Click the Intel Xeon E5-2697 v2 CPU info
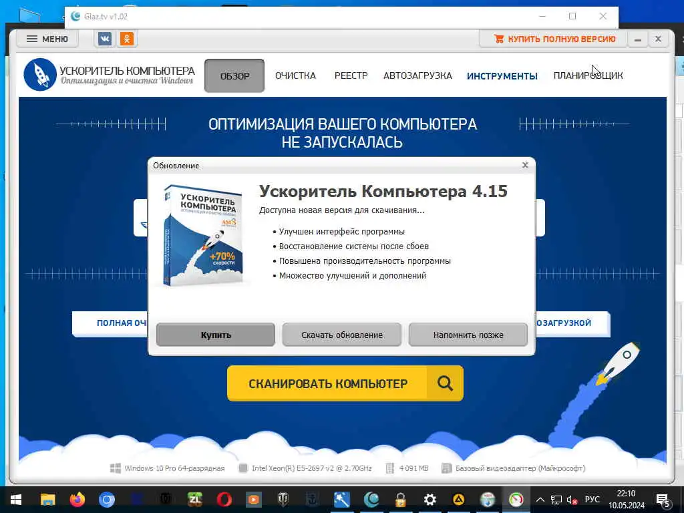 click(x=311, y=468)
